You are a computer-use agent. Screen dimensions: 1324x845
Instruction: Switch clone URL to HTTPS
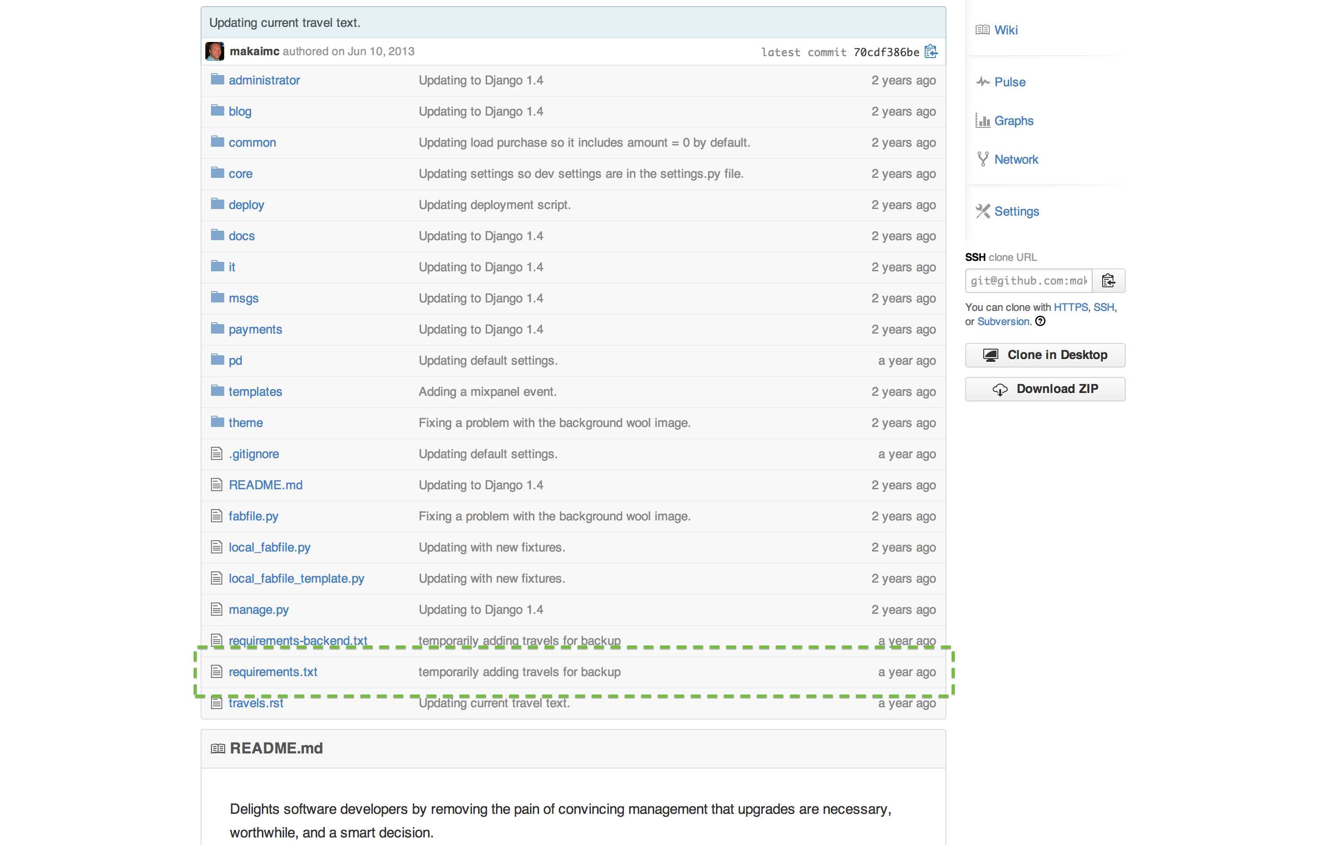pyautogui.click(x=1071, y=307)
